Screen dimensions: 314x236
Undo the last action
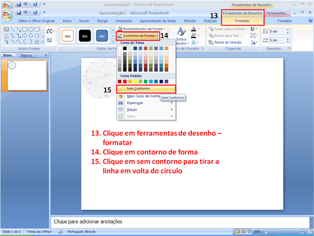(26, 13)
